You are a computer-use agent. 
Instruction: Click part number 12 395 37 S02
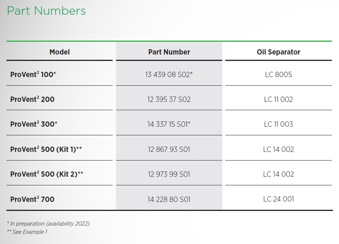click(169, 99)
